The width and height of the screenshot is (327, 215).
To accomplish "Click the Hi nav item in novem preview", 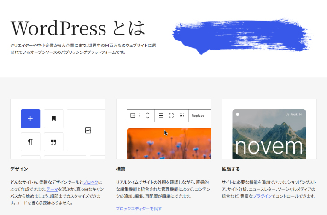I will coord(301,114).
